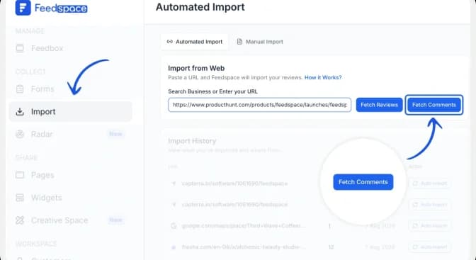Click the Import from Web heading
This screenshot has width=476, height=260.
click(196, 68)
